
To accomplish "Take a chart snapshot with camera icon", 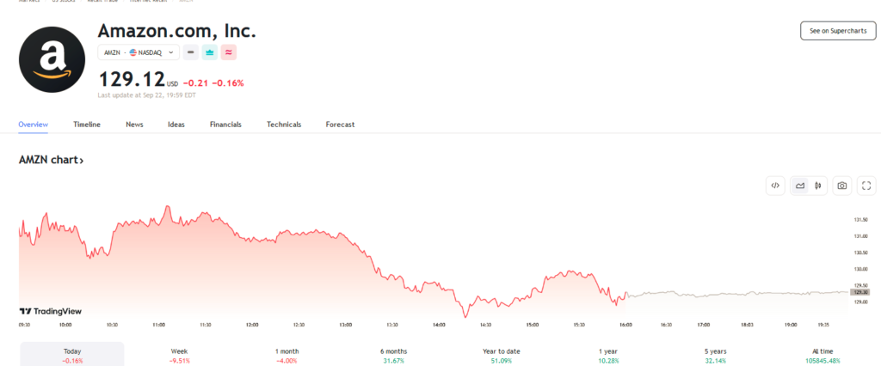I will click(x=841, y=186).
